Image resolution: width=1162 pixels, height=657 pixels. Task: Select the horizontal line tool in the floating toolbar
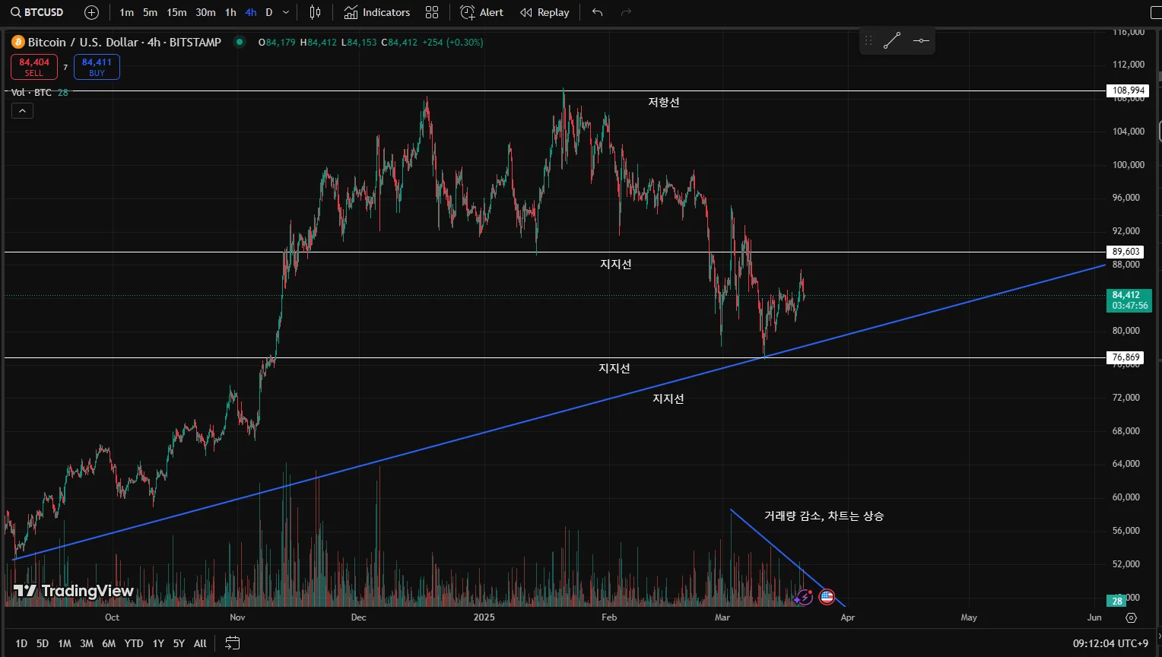[x=921, y=40]
